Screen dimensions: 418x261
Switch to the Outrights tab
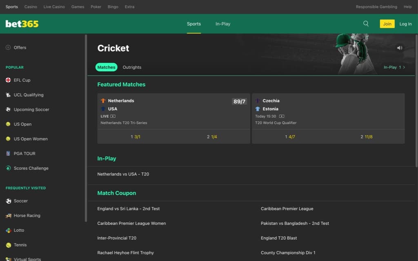132,67
